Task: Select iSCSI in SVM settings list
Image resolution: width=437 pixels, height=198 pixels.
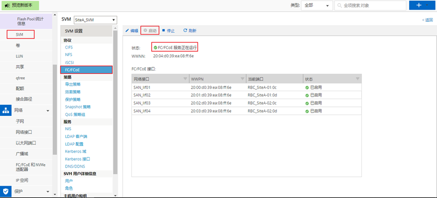Action: 69,62
